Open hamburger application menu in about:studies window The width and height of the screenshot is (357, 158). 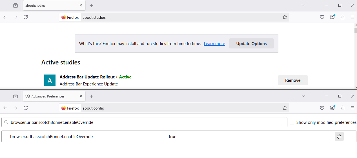click(x=352, y=17)
